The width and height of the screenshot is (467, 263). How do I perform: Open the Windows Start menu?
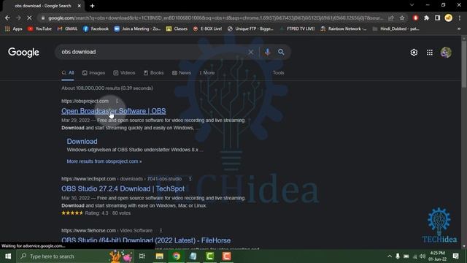pos(8,256)
